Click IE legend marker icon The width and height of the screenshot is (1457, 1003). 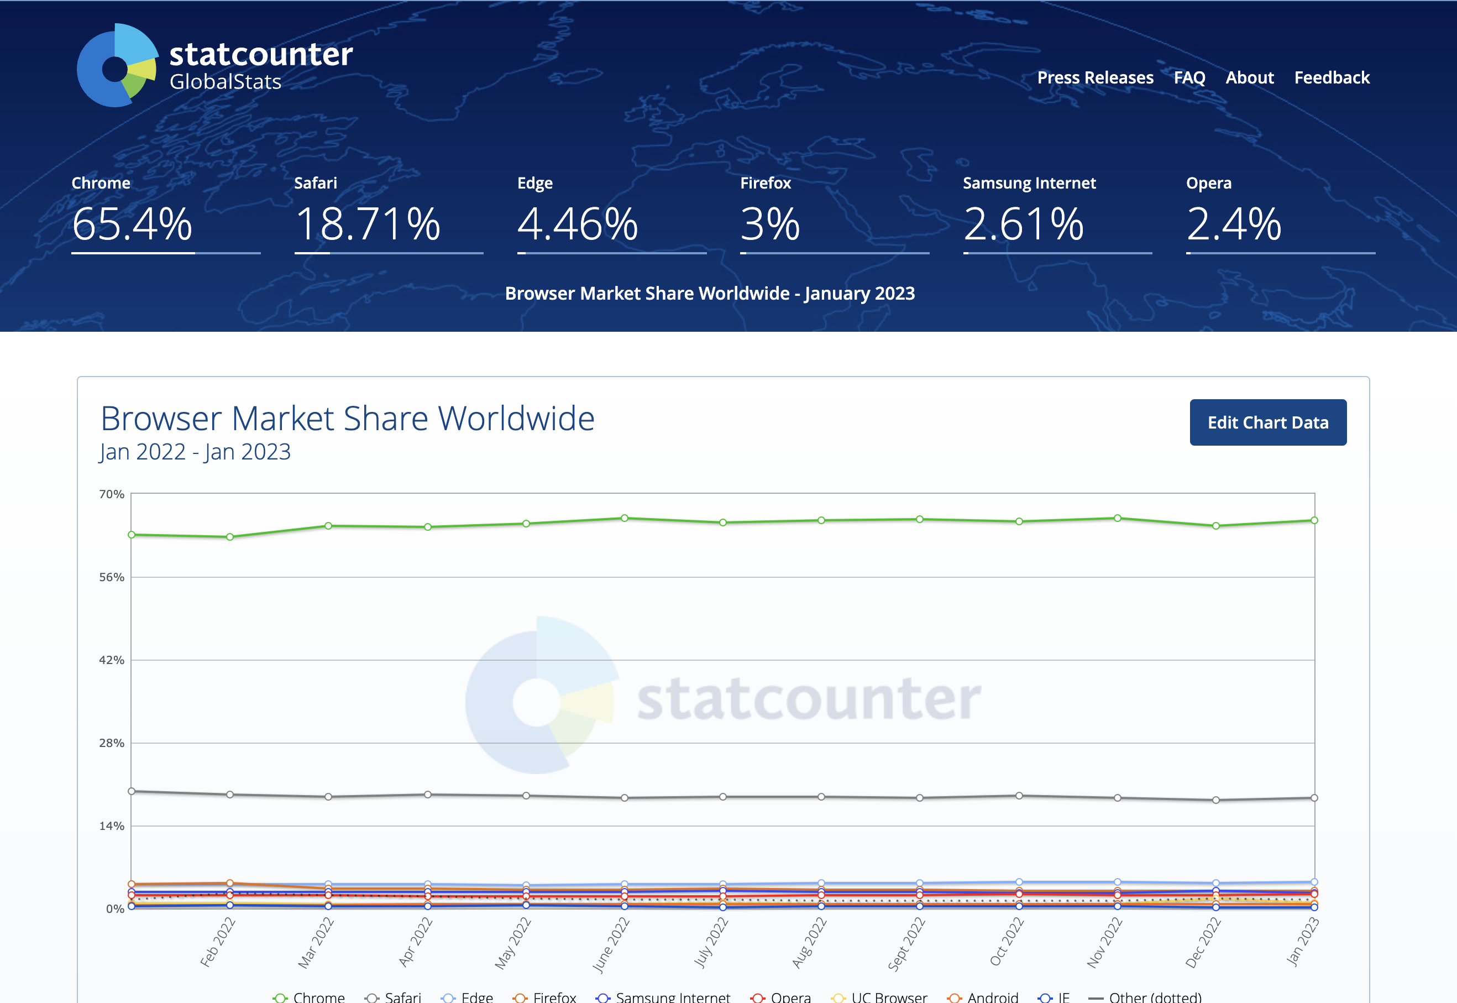(1045, 997)
